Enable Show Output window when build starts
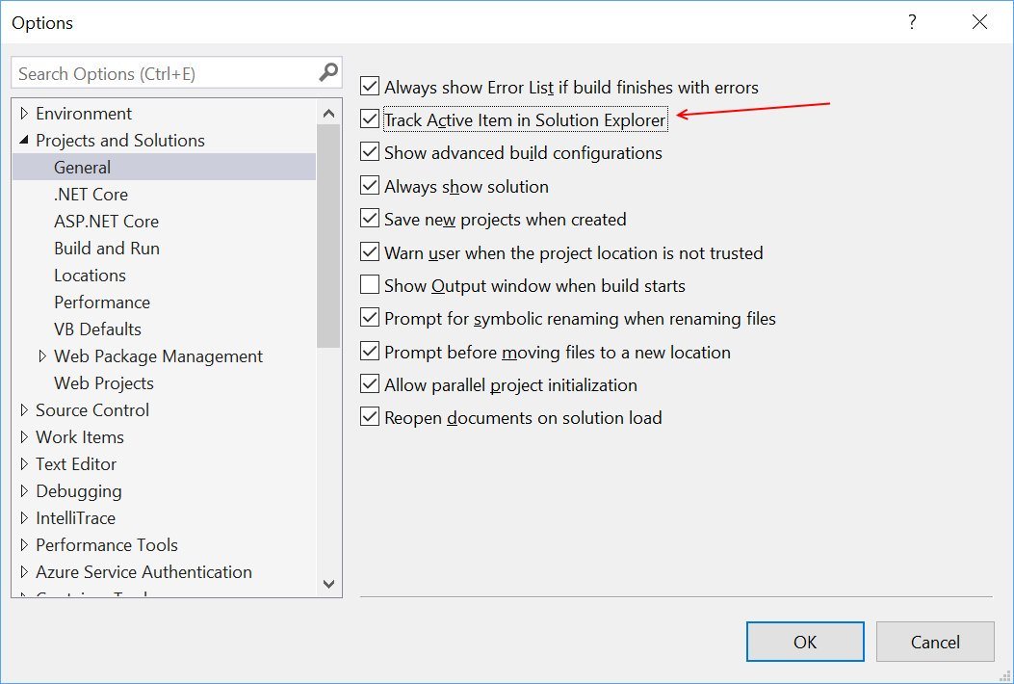The image size is (1014, 684). coord(370,285)
